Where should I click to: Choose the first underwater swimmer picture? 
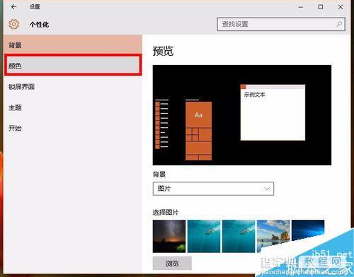[x=204, y=236]
